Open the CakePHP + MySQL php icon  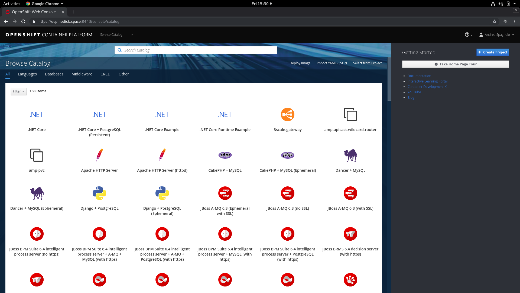tap(225, 155)
